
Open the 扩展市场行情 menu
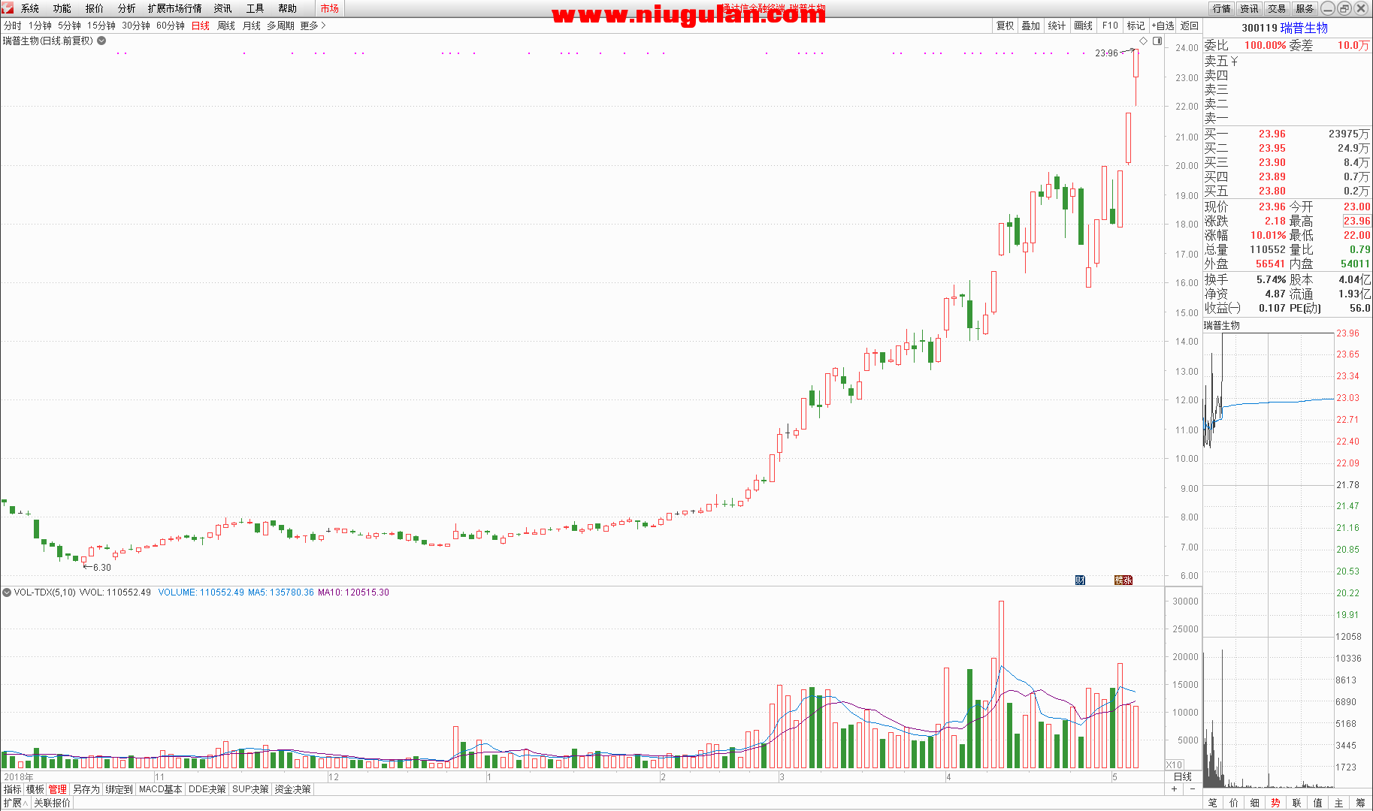point(175,8)
